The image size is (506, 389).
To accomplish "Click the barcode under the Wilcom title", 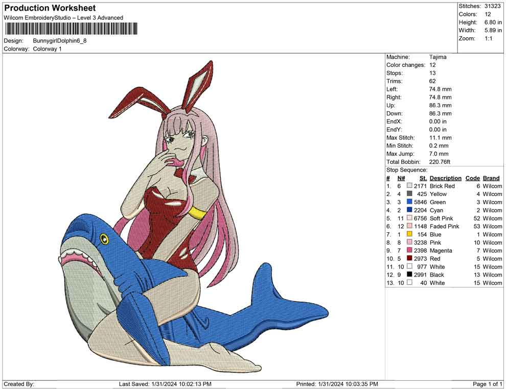I will tap(71, 29).
